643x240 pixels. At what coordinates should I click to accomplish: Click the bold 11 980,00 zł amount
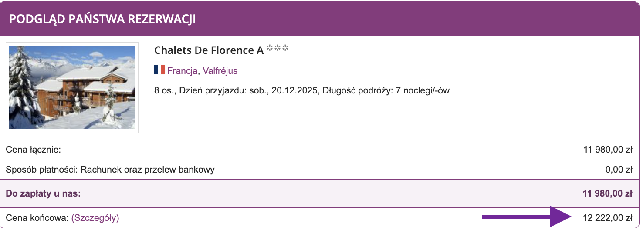coord(607,193)
